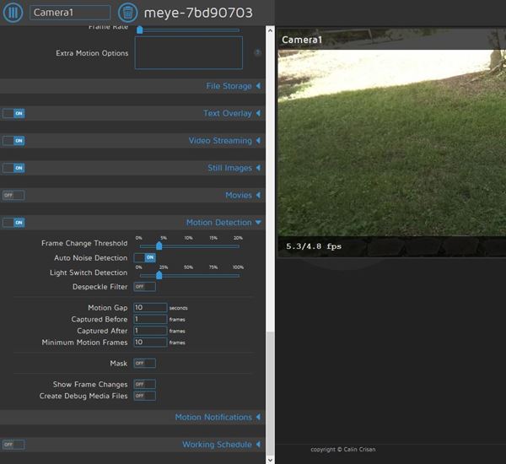Click the help icon beside Extra Motion Options
This screenshot has height=464, width=506.
257,52
